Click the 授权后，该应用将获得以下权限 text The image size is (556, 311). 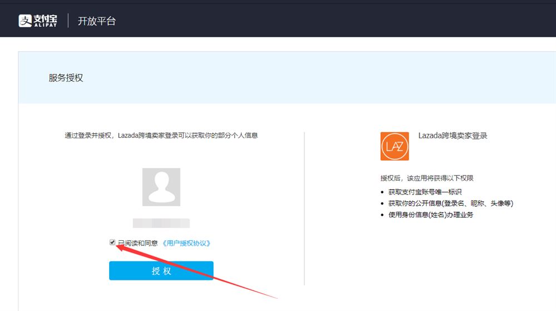pos(427,178)
